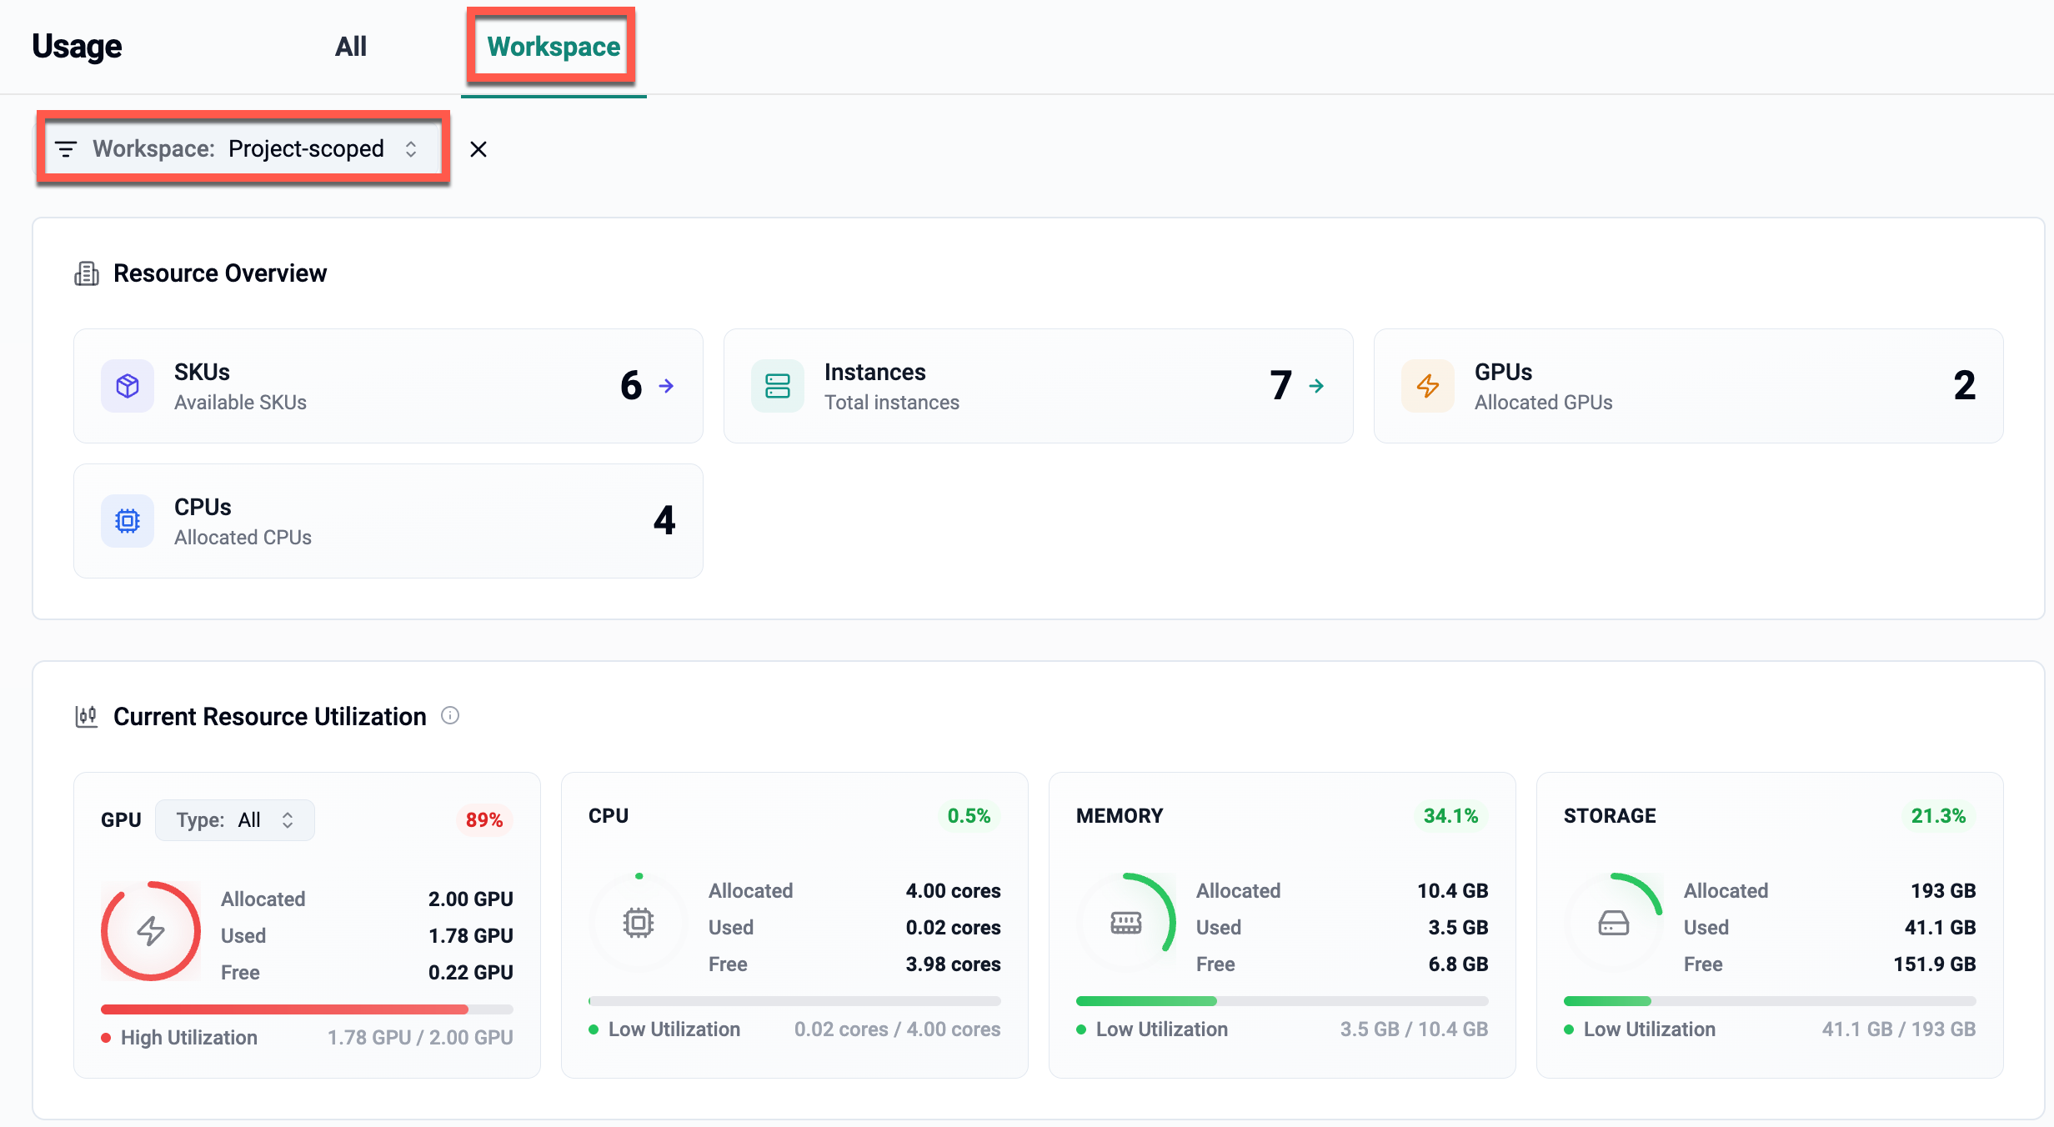Click the CPUs Allocated CPUs card
2054x1127 pixels.
pos(388,521)
